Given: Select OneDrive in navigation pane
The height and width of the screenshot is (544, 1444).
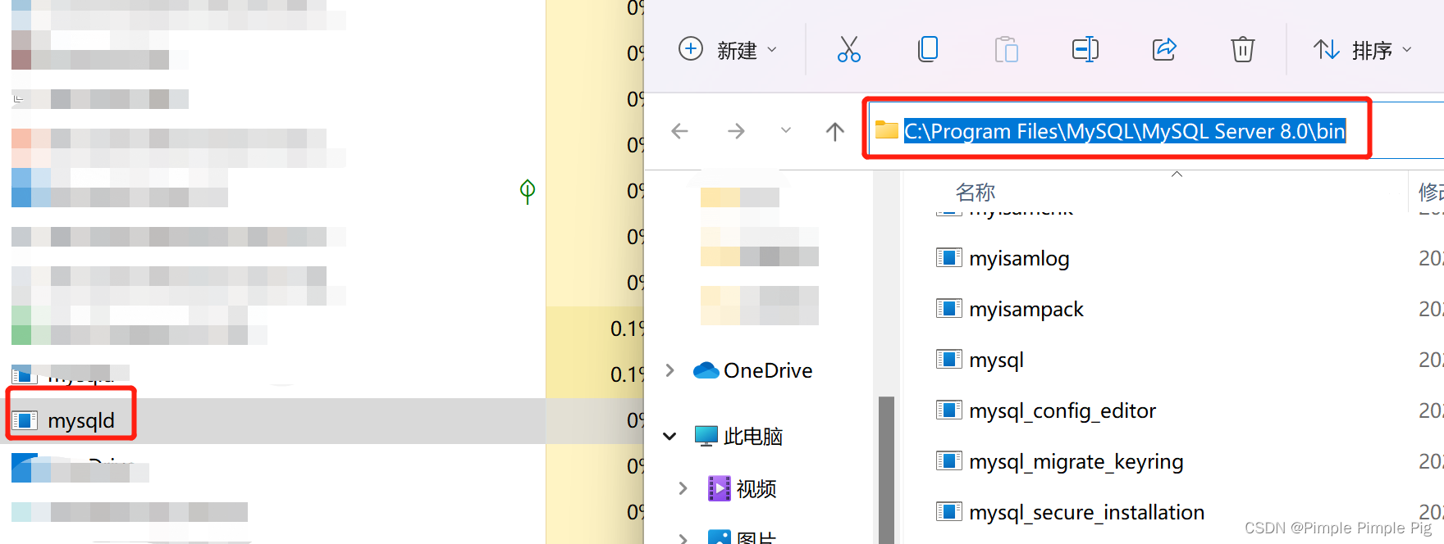Looking at the screenshot, I should 752,370.
